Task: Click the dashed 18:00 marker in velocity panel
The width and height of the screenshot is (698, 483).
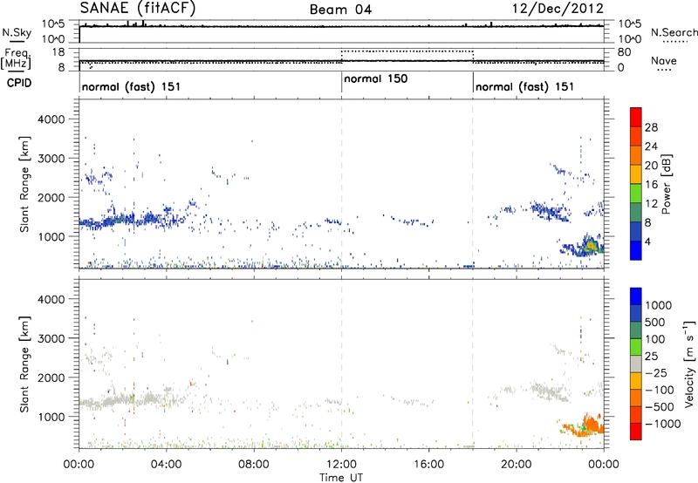Action: coord(473,364)
